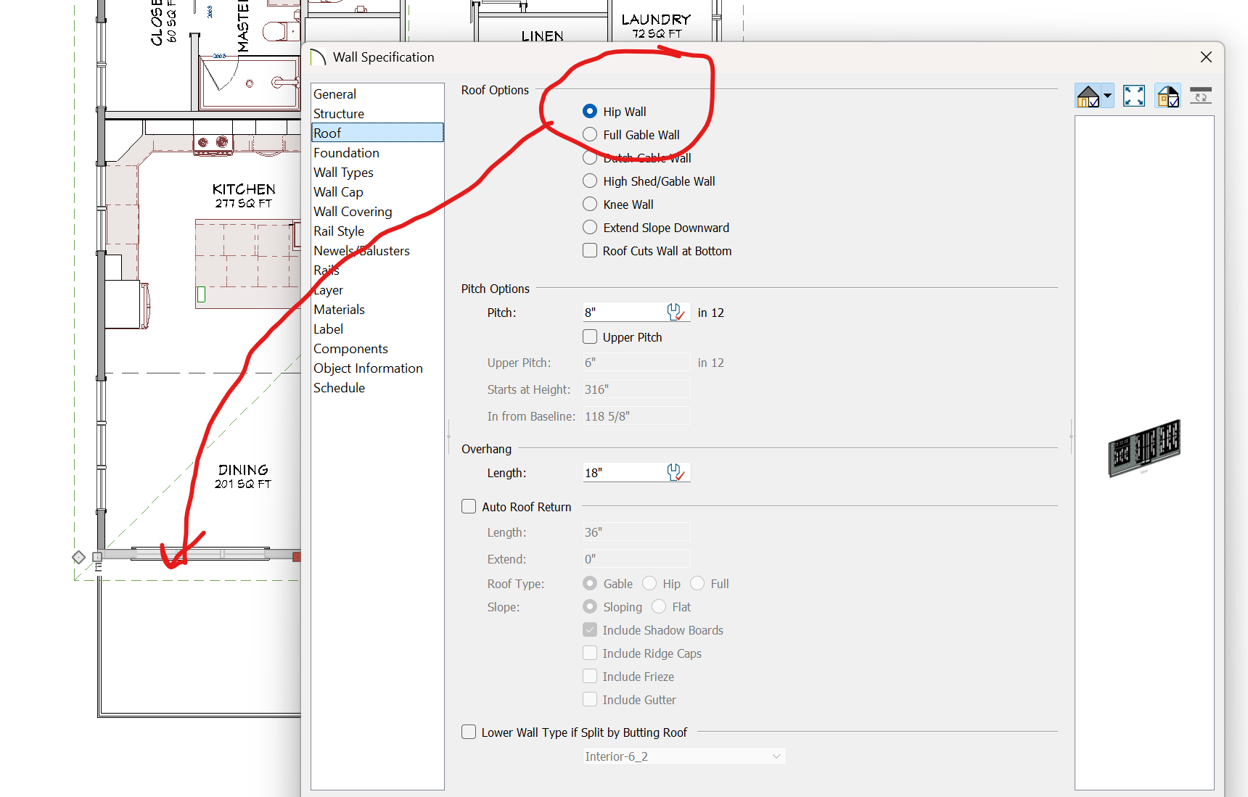The width and height of the screenshot is (1248, 797).
Task: Enable Roof Cuts Wall at Bottom
Action: coord(590,251)
